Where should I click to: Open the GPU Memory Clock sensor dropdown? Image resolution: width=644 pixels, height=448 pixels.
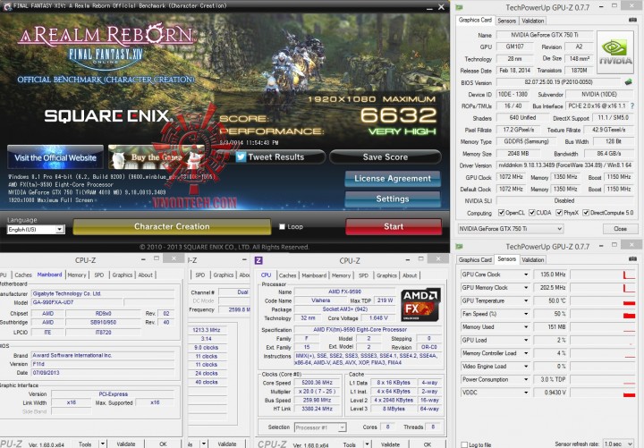point(526,287)
